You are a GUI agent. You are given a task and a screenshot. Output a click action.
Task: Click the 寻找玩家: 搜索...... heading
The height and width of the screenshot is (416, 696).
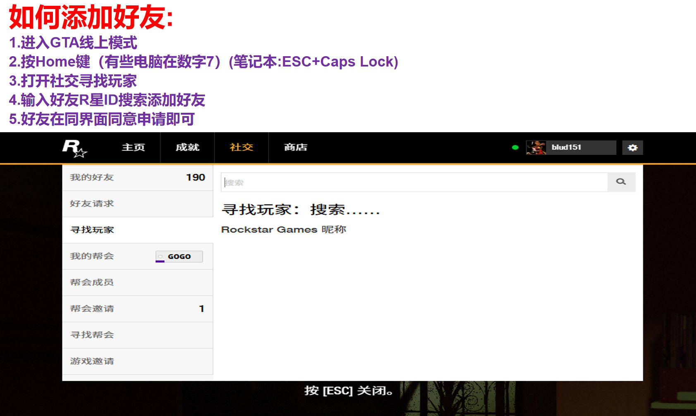(x=301, y=210)
